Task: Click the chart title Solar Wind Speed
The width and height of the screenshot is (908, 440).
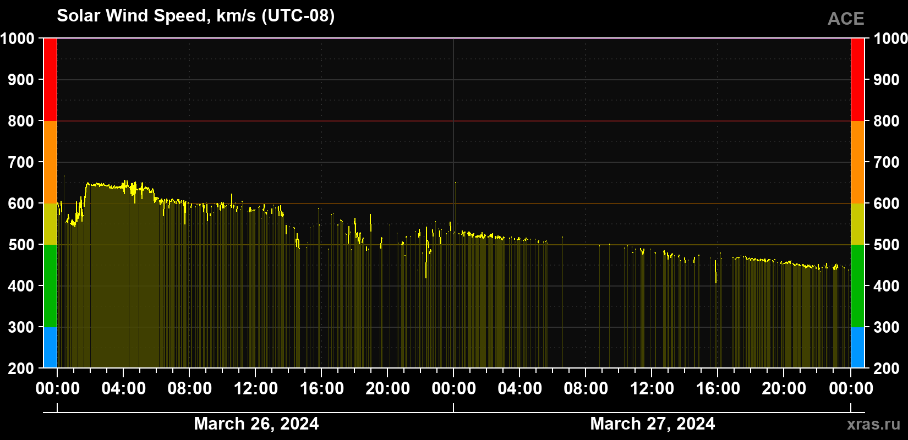Action: click(x=195, y=15)
